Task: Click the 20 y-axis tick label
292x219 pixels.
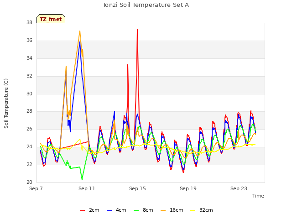Action: click(x=29, y=182)
